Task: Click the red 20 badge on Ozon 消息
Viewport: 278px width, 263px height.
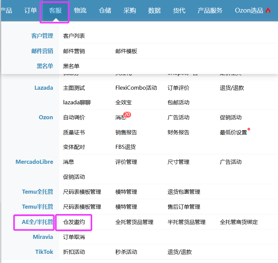Action: pyautogui.click(x=127, y=115)
